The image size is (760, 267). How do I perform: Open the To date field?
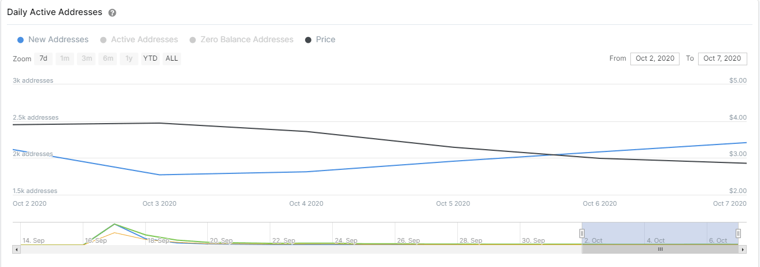[722, 58]
